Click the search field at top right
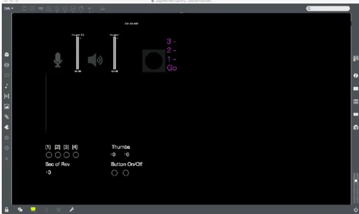Screen dimensions: 359x214 point(328,9)
